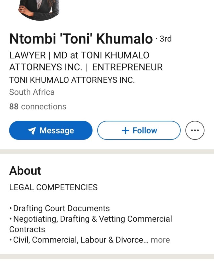Expand About text with 'more'
The image size is (214, 267).
160,240
